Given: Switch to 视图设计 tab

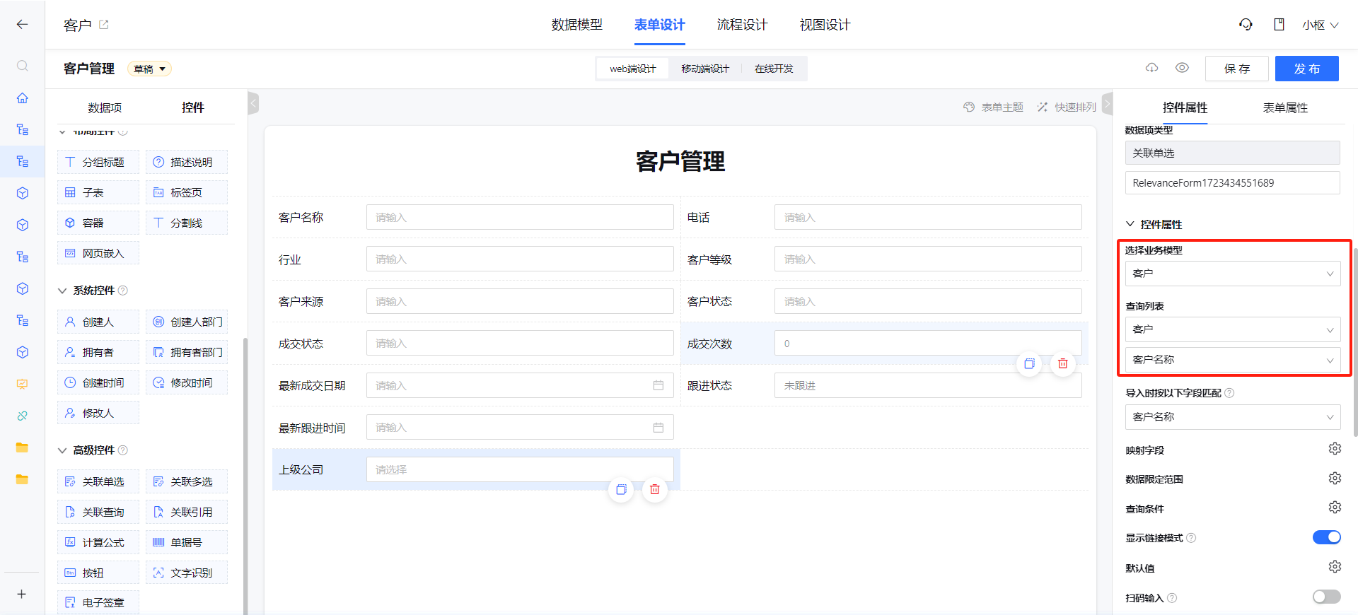Looking at the screenshot, I should [825, 25].
